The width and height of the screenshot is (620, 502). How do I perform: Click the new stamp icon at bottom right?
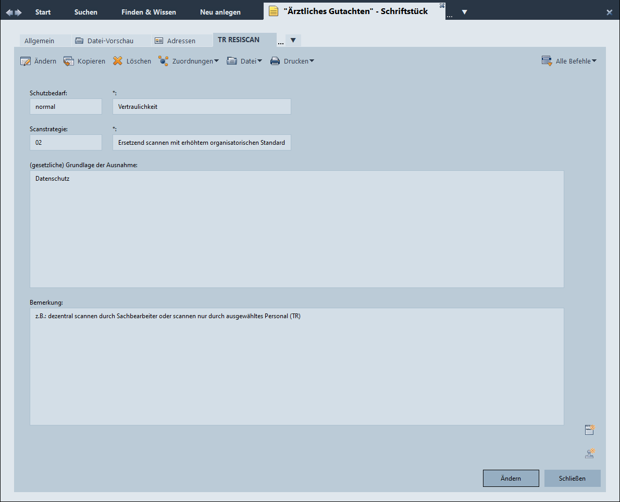[590, 454]
